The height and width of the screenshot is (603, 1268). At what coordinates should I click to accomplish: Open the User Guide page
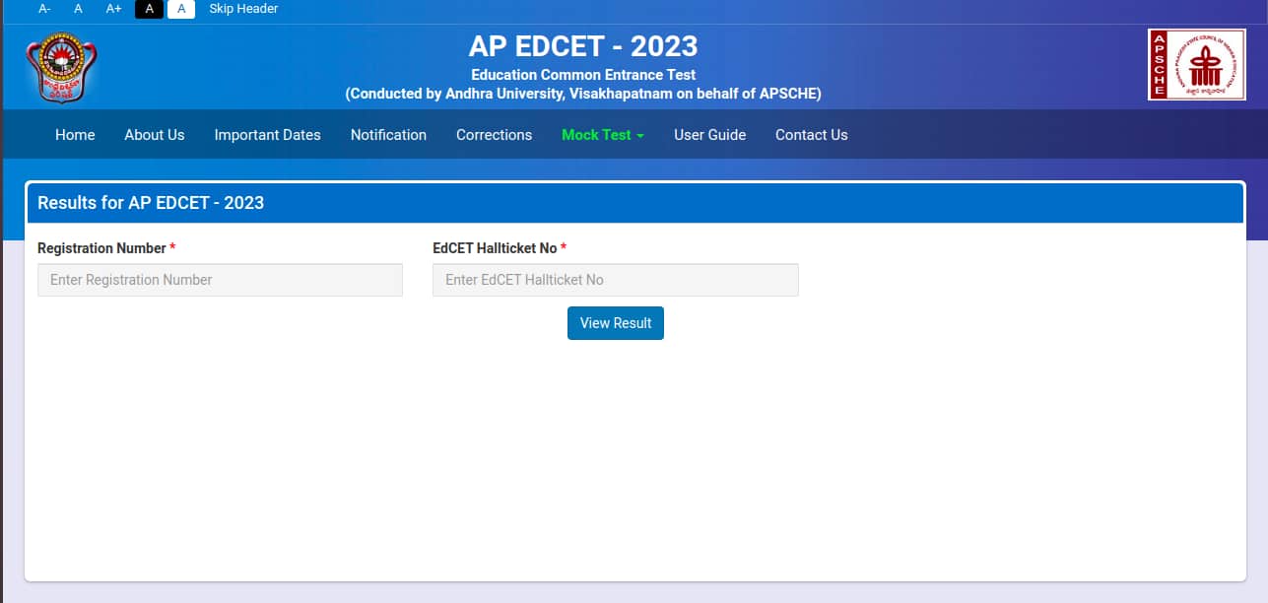pyautogui.click(x=709, y=135)
